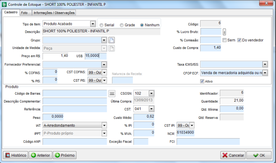Screen dimensions: 276x163
Task: Toggle the Do vendedor checkbox
Action: 240,40
